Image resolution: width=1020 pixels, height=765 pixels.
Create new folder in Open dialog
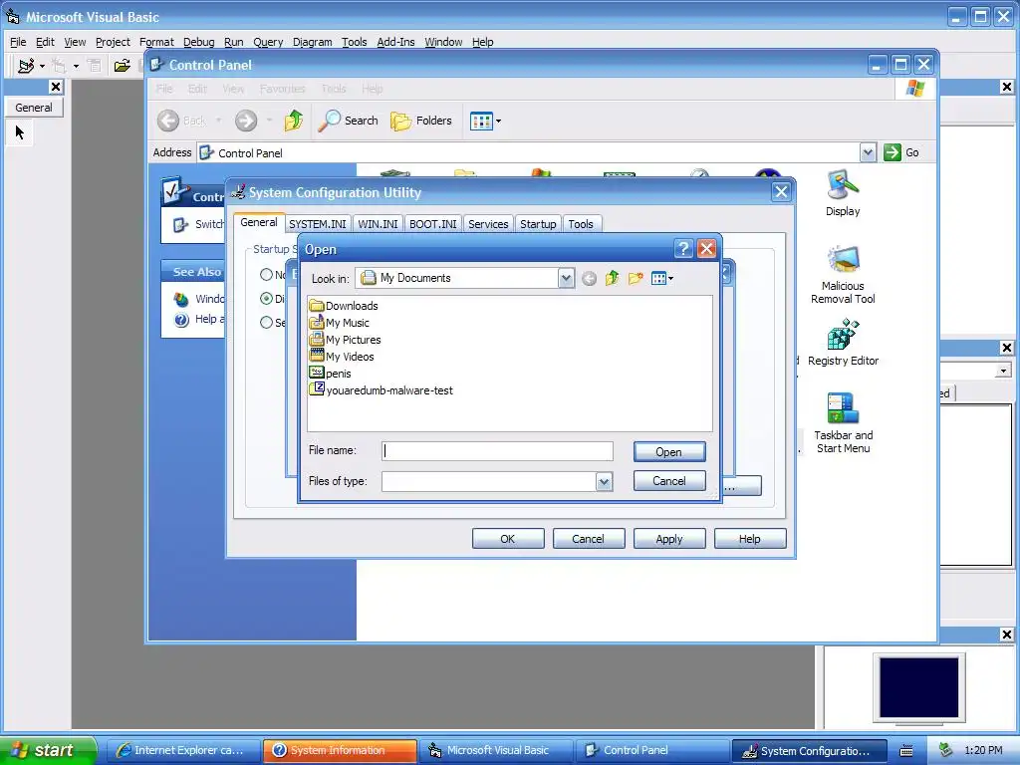(x=636, y=279)
